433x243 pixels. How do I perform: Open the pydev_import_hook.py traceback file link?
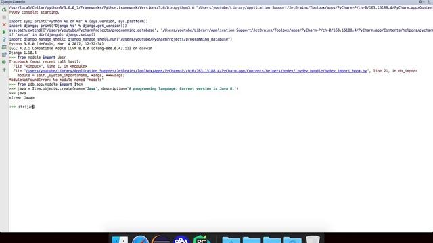(x=197, y=71)
